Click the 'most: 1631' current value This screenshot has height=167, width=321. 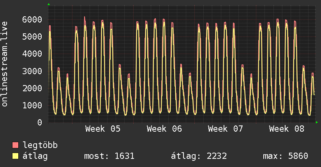tap(109, 156)
